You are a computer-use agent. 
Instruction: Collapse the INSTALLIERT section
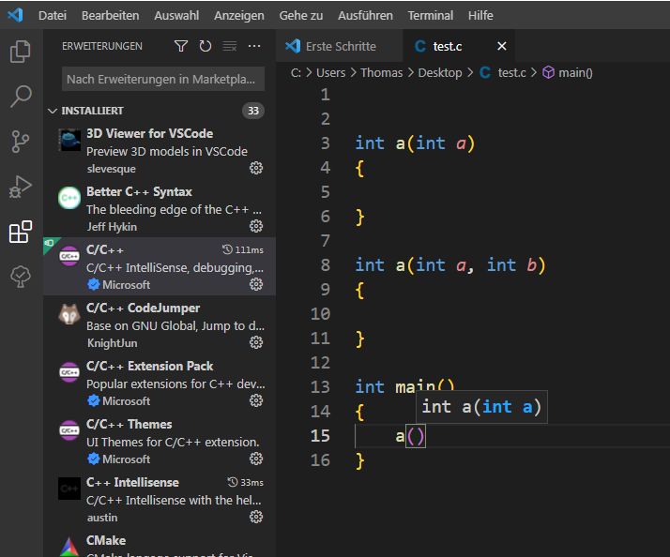[159, 111]
